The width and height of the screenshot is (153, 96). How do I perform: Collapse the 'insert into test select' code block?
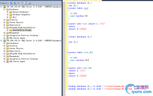coord(68,24)
